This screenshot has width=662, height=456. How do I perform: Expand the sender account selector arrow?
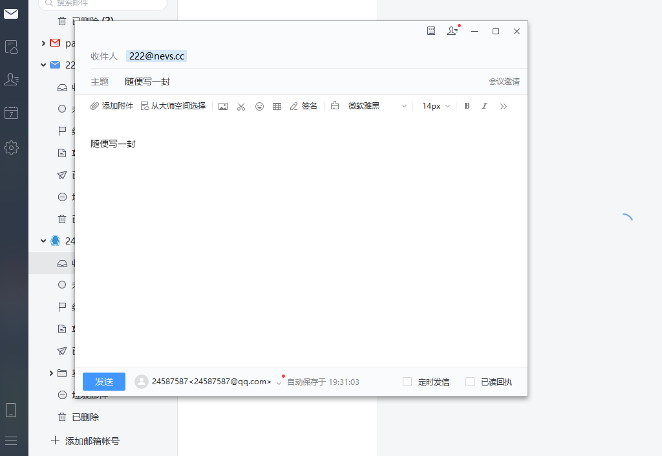[x=279, y=382]
